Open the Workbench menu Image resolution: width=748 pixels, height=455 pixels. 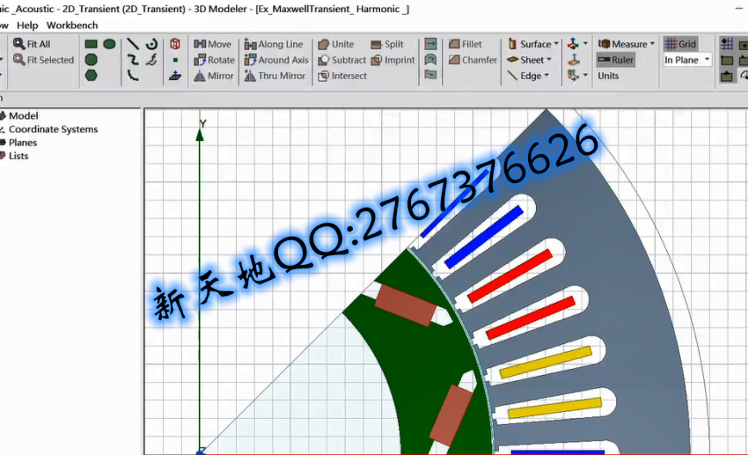pos(72,26)
